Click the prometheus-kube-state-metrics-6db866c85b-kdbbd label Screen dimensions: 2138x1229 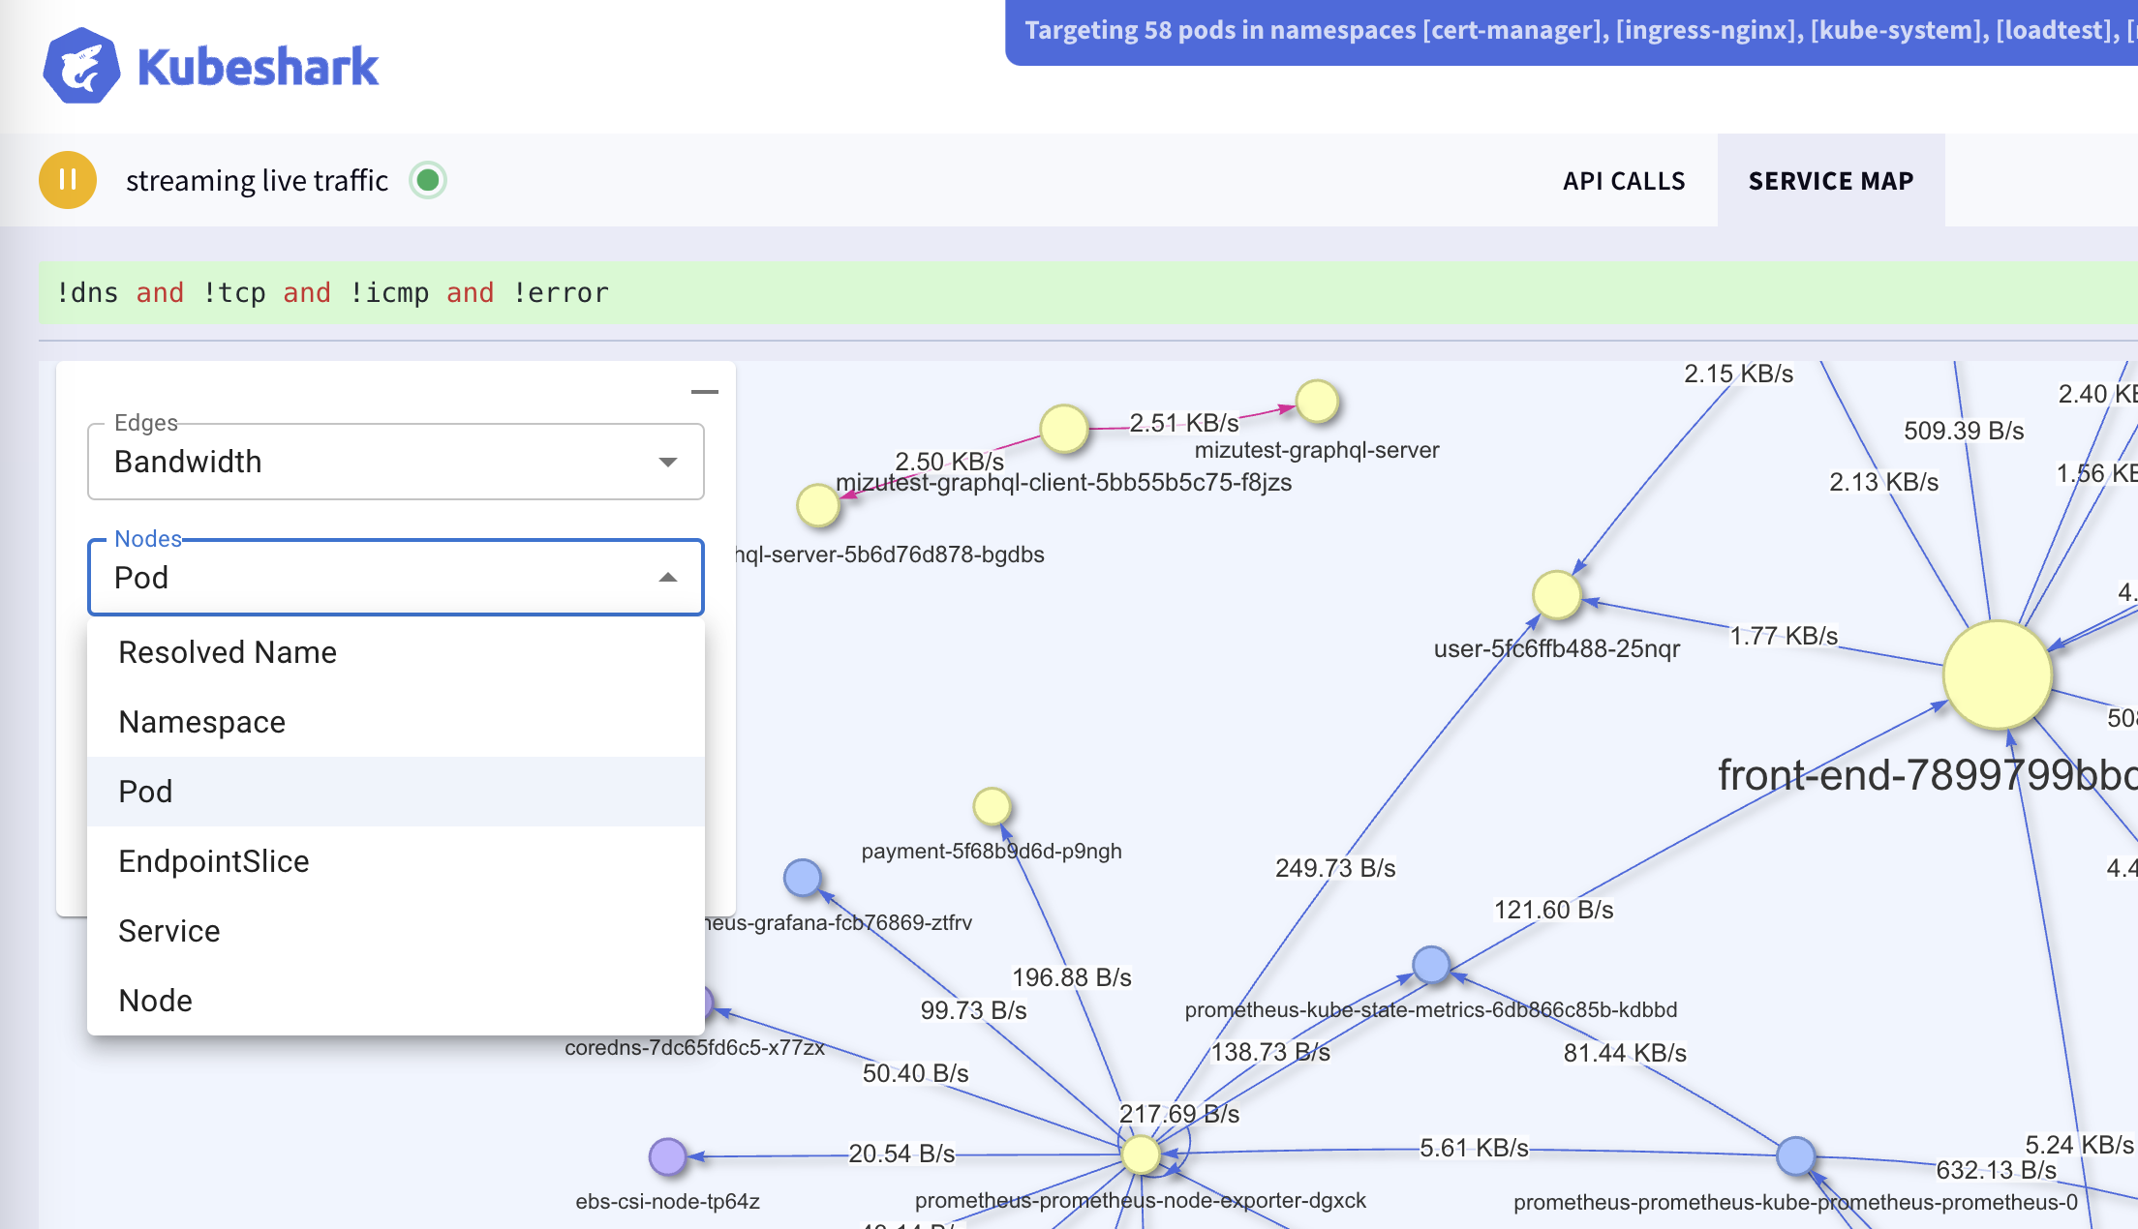click(1430, 1009)
